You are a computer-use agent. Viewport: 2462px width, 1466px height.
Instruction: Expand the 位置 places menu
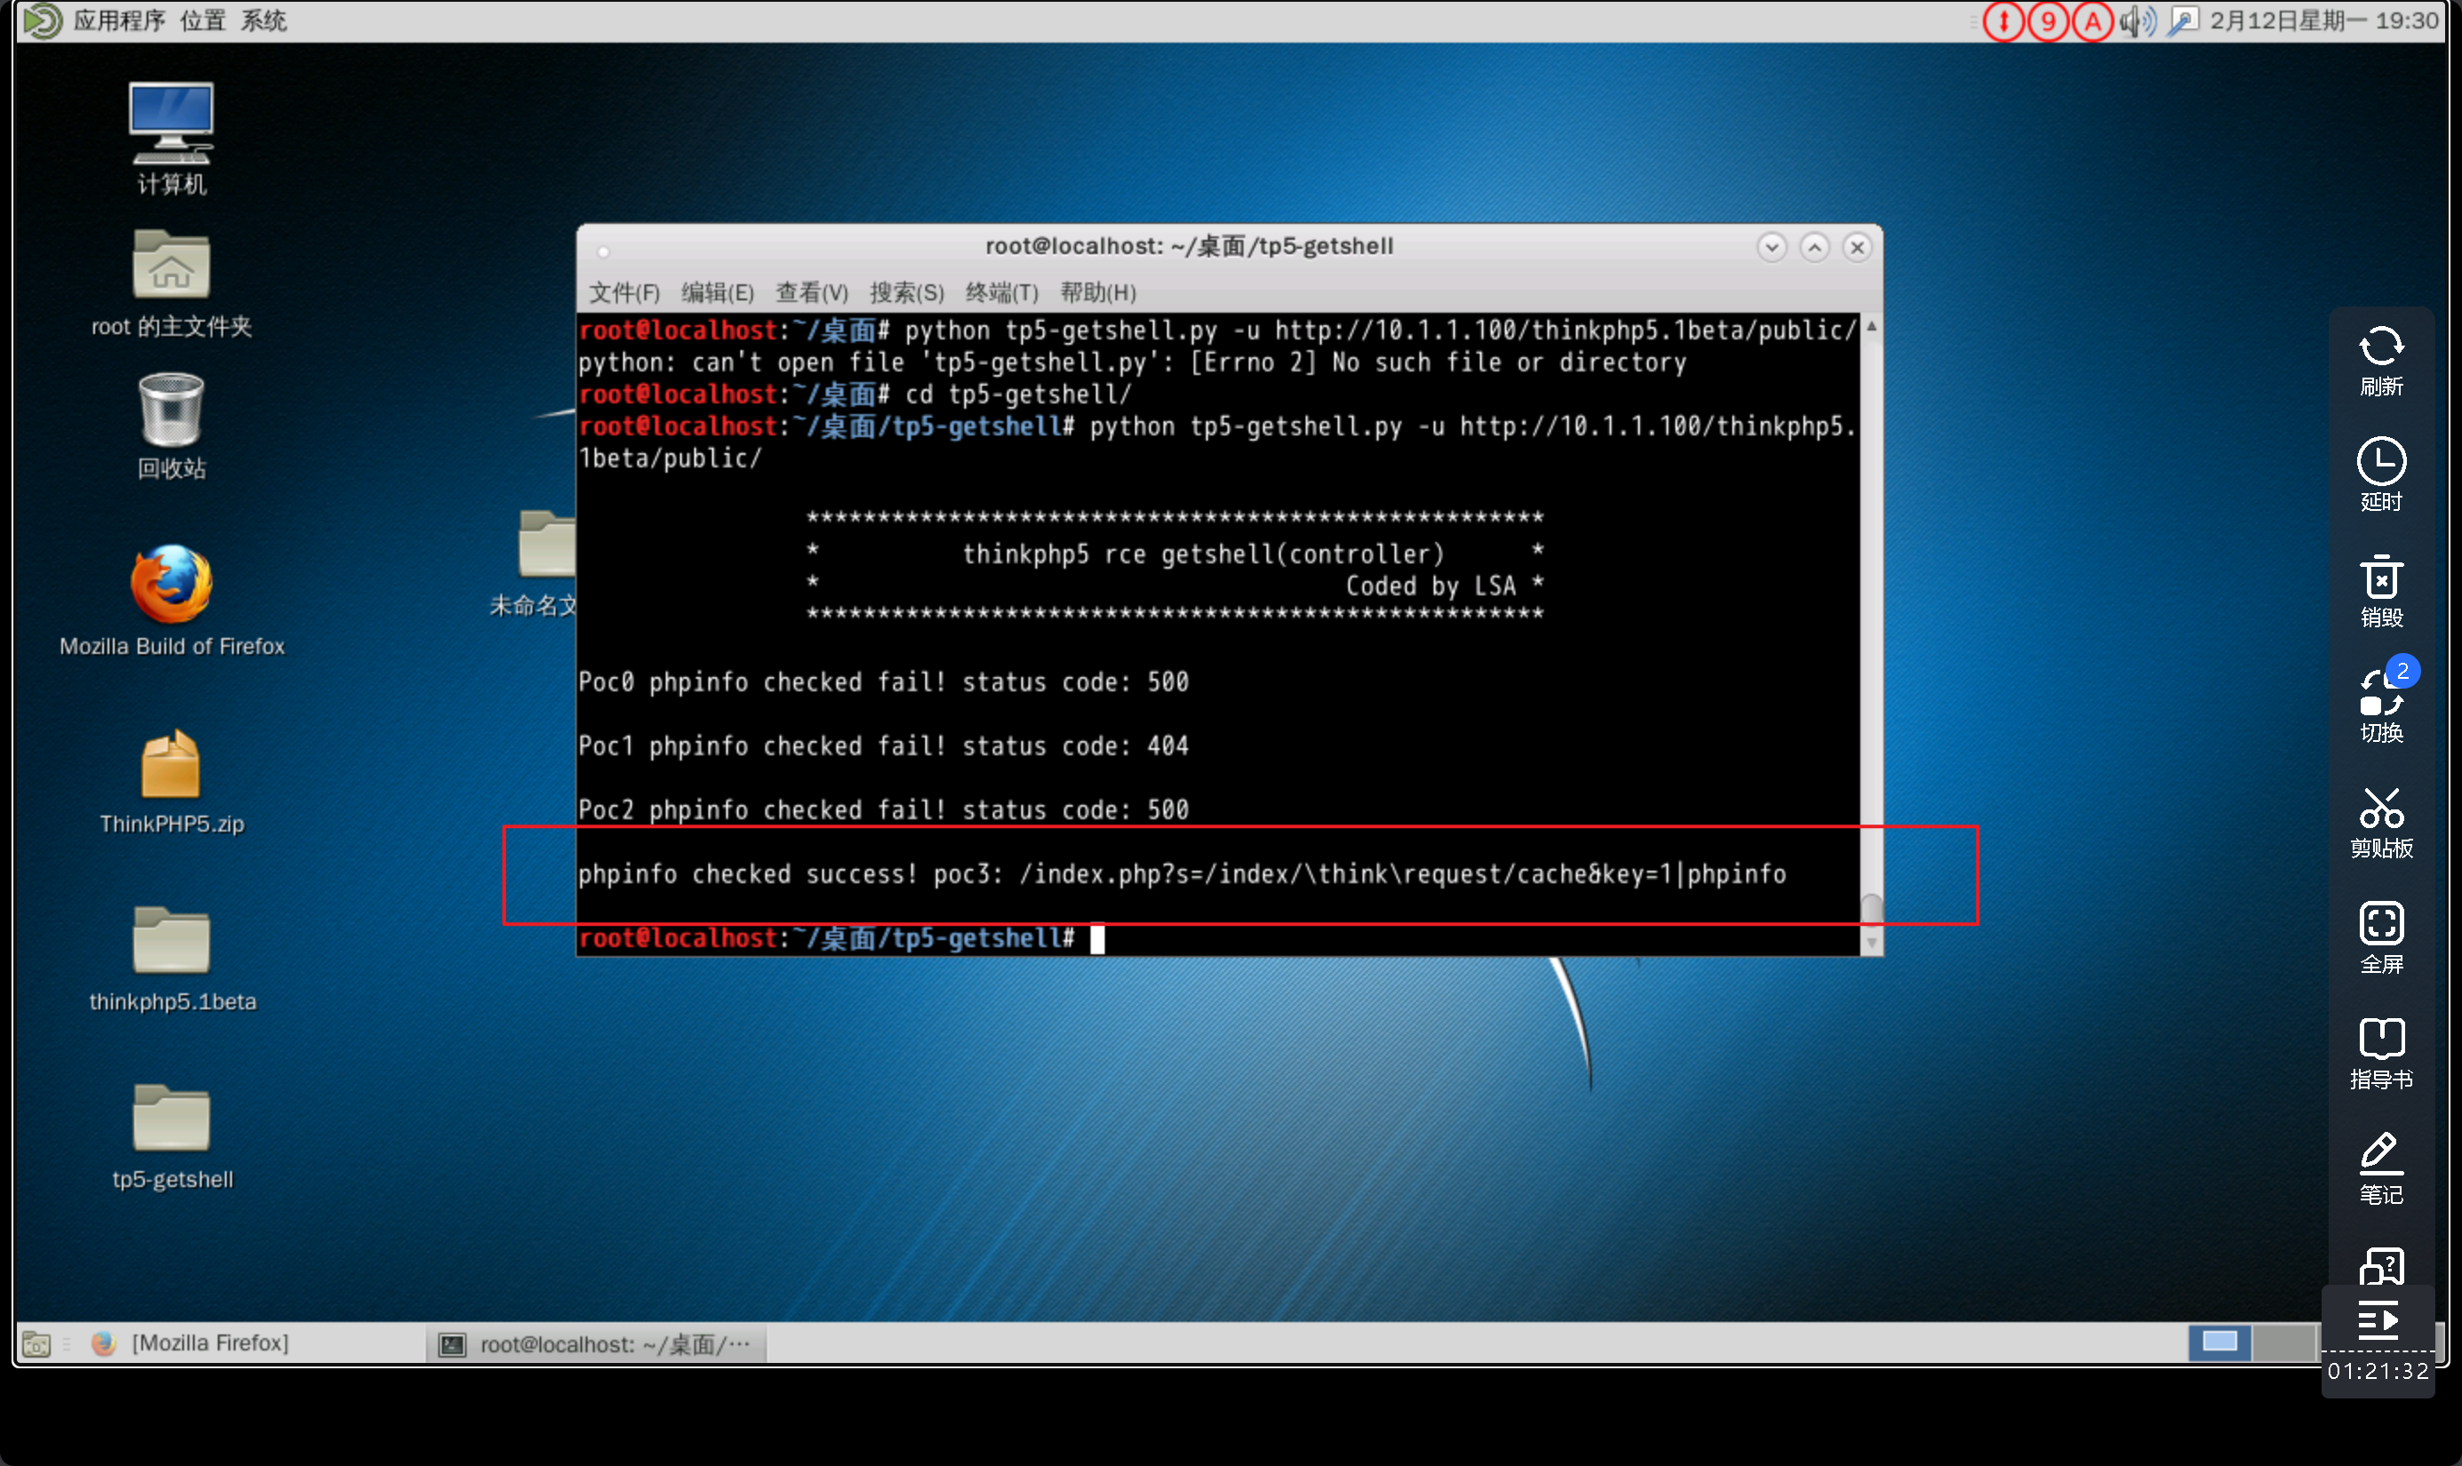pyautogui.click(x=203, y=20)
